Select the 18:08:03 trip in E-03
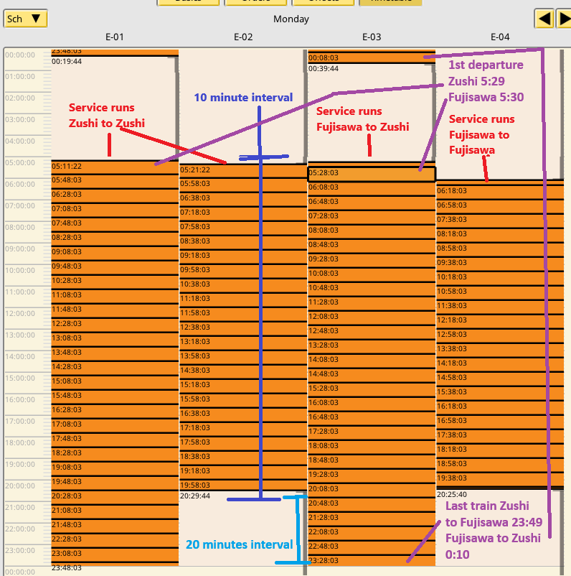This screenshot has height=576, width=571. (372, 447)
